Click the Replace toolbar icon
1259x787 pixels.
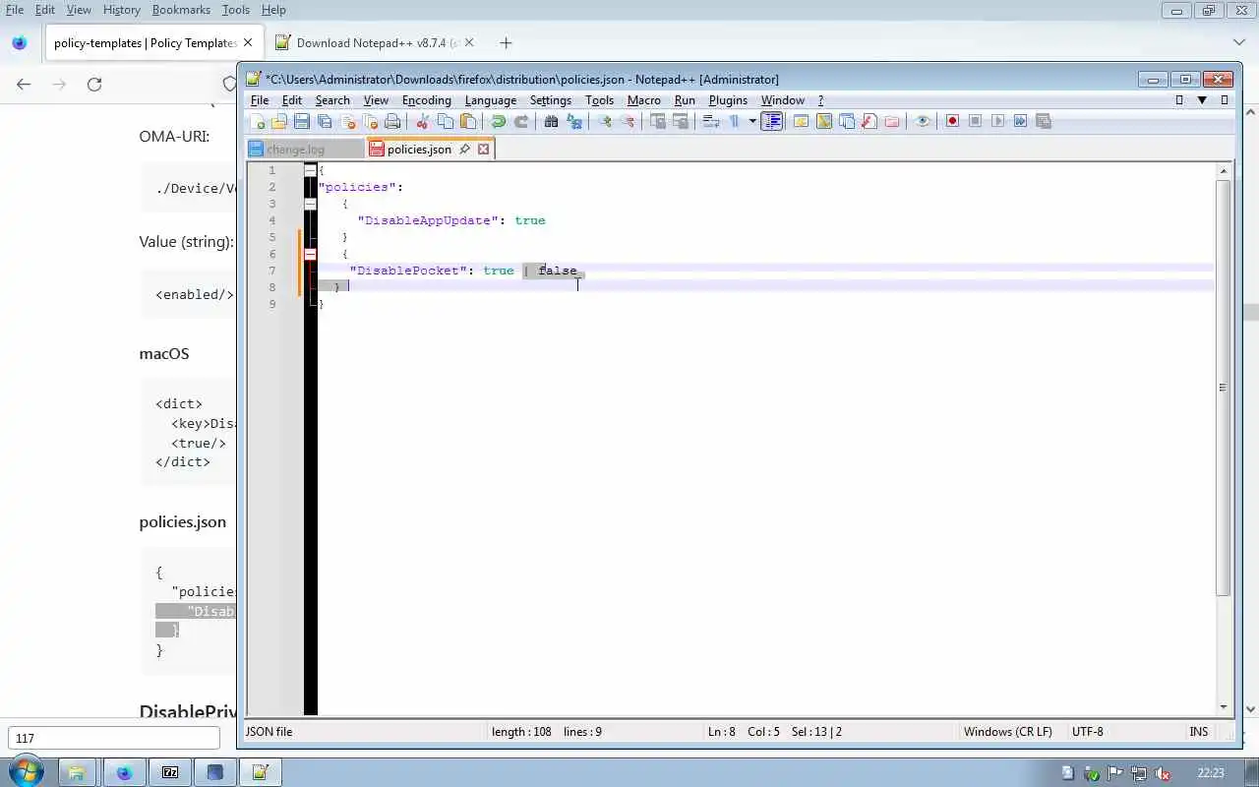[574, 121]
